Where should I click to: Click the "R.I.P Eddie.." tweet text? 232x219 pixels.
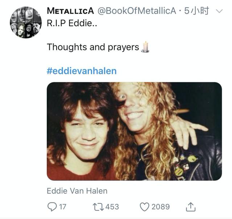coord(72,23)
